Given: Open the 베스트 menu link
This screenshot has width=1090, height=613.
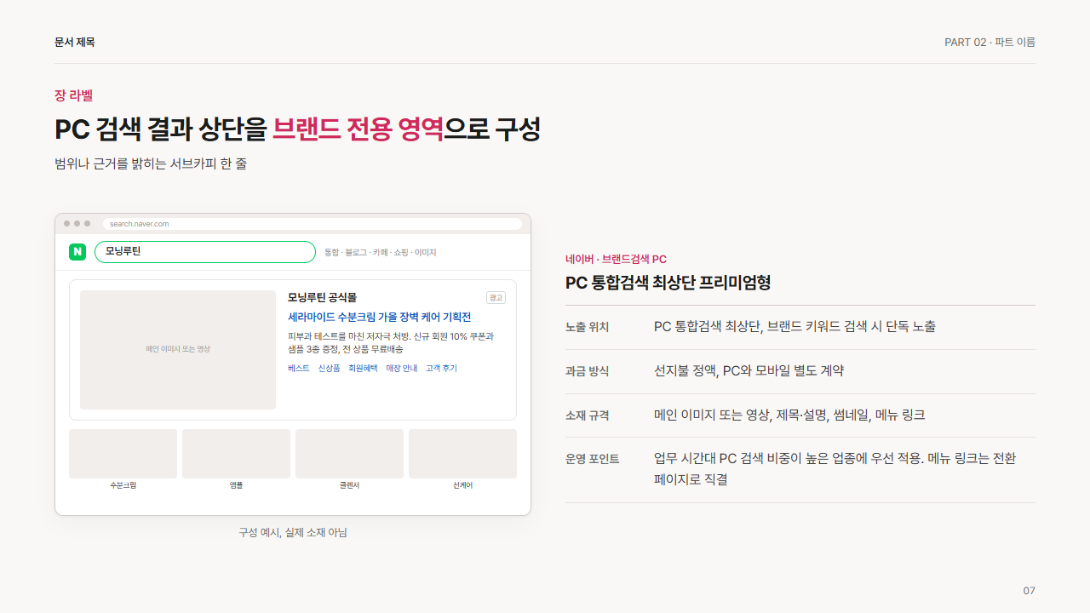Looking at the screenshot, I should click(x=299, y=369).
